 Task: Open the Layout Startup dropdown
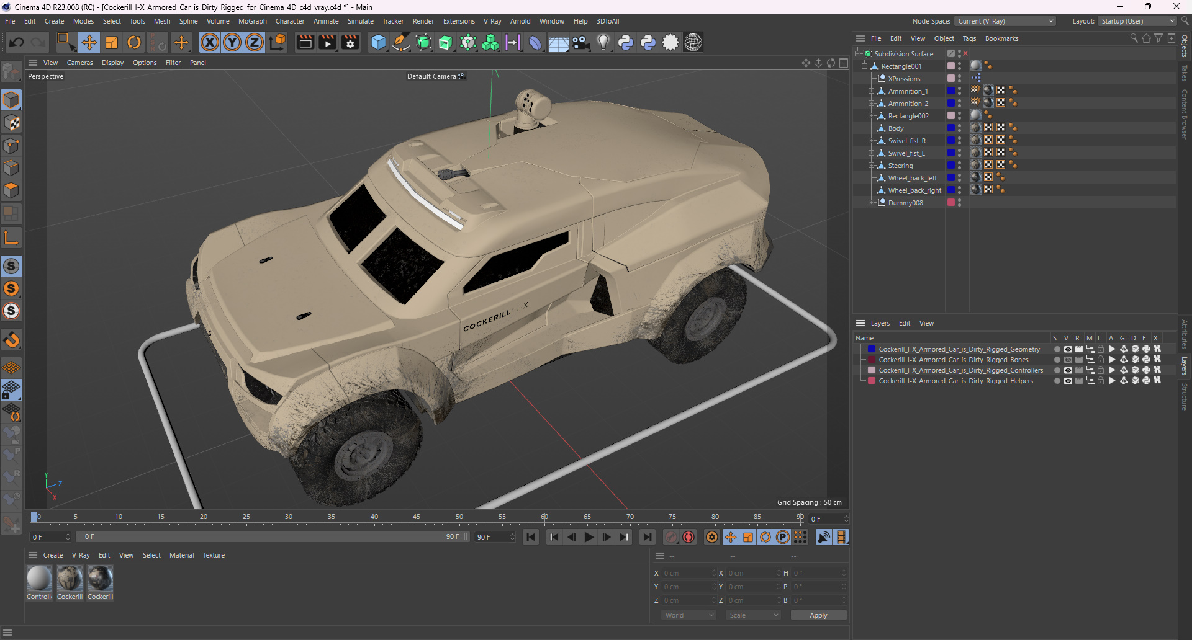point(1137,21)
